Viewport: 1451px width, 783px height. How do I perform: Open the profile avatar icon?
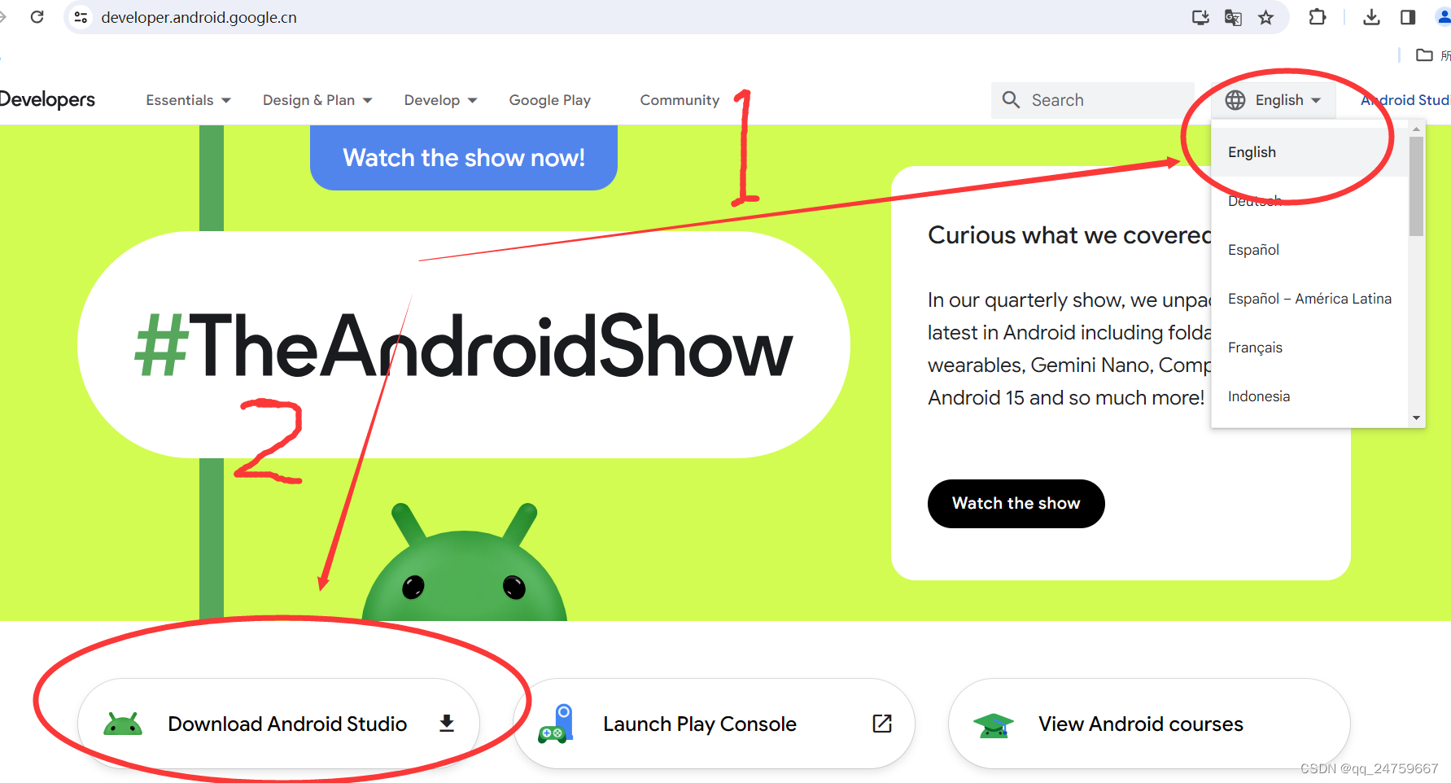pyautogui.click(x=1444, y=17)
